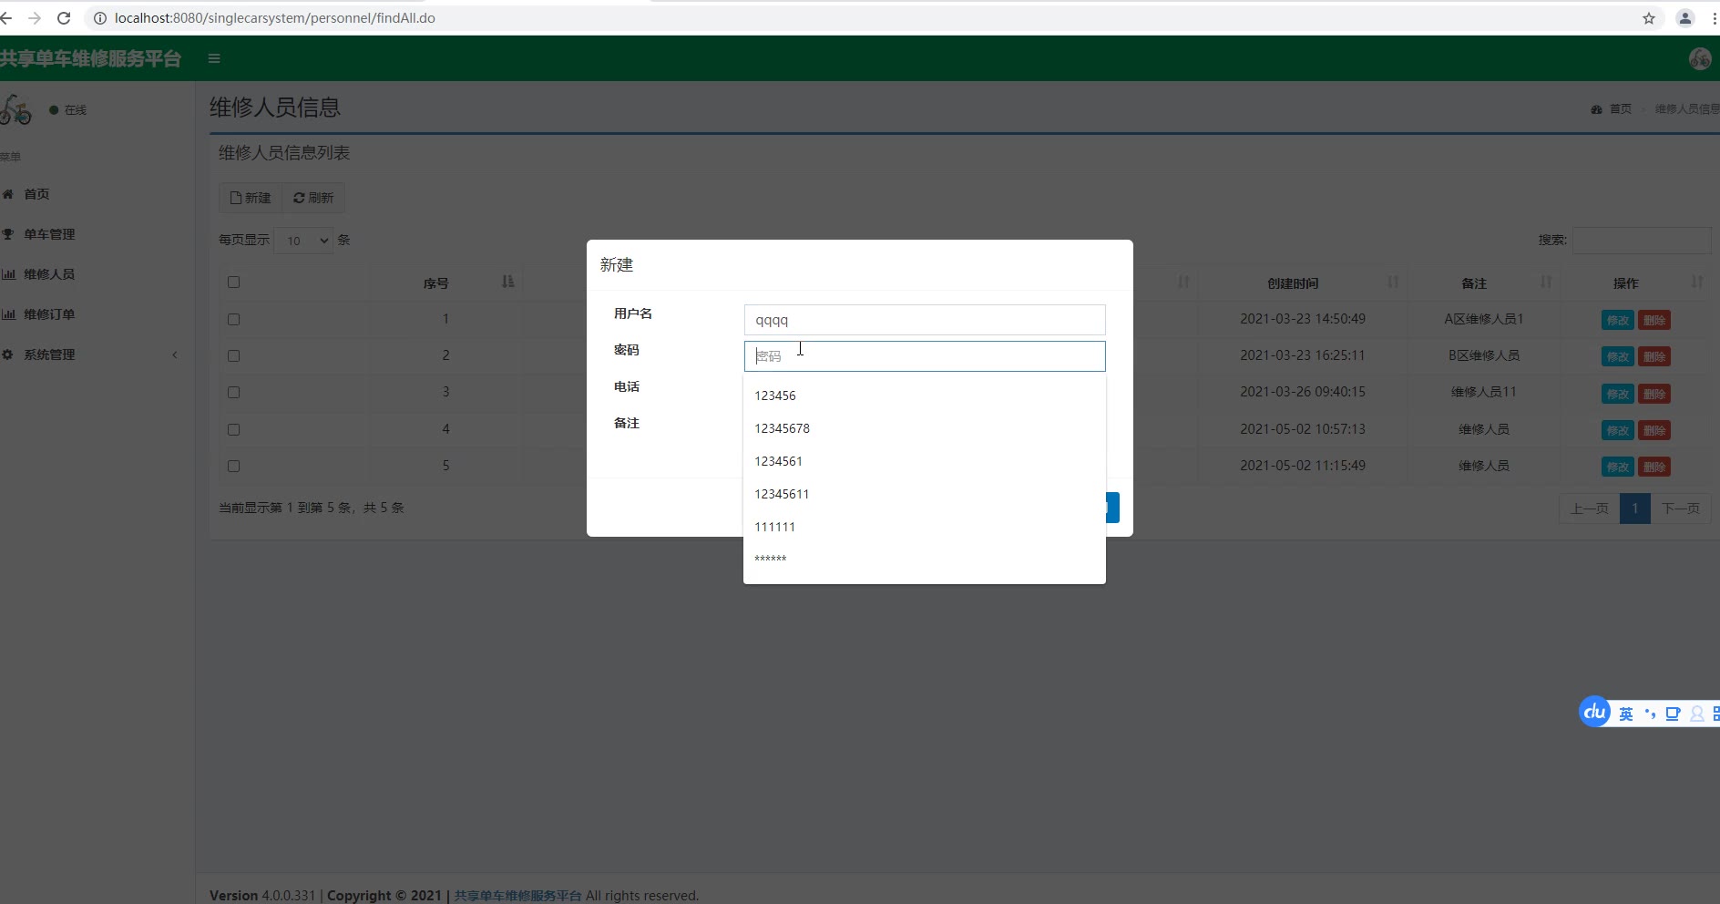Choose autofill suggestion 111111

(925, 527)
